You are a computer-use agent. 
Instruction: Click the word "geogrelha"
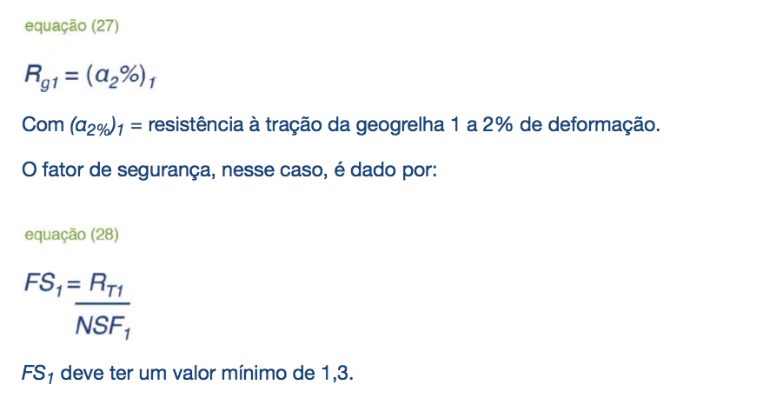point(400,125)
